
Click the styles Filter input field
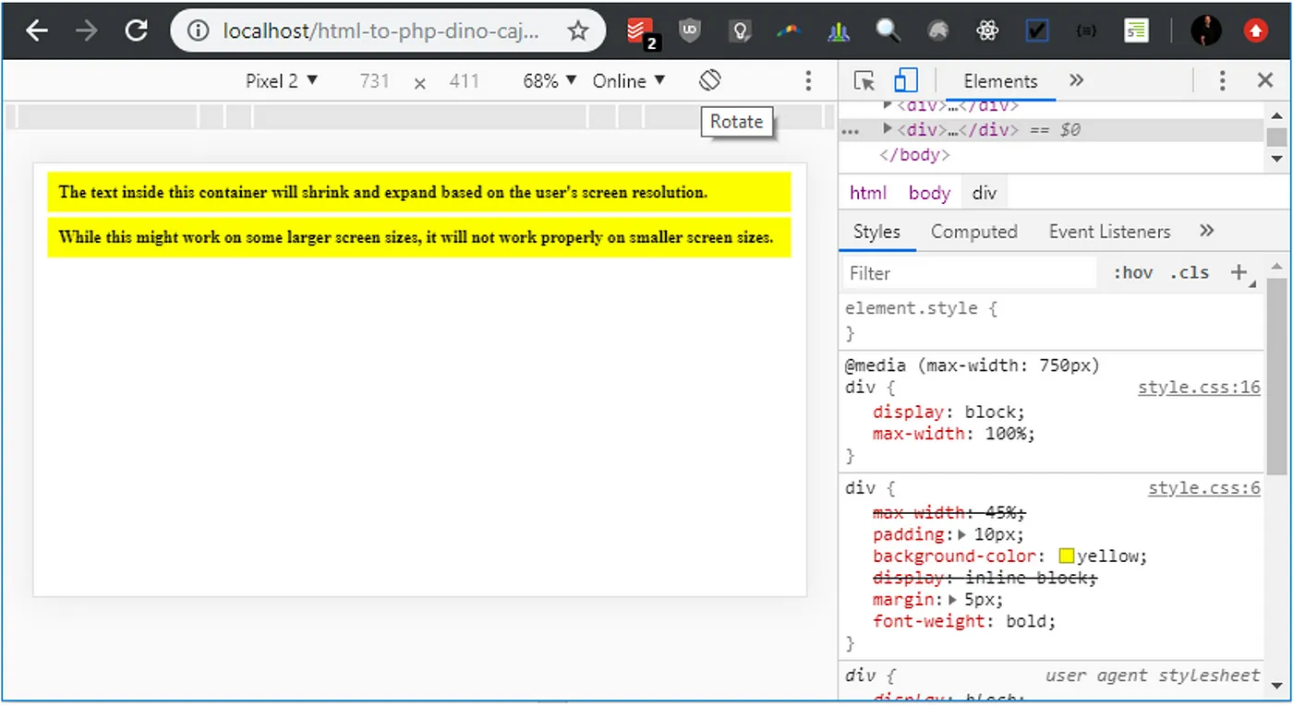[x=970, y=273]
